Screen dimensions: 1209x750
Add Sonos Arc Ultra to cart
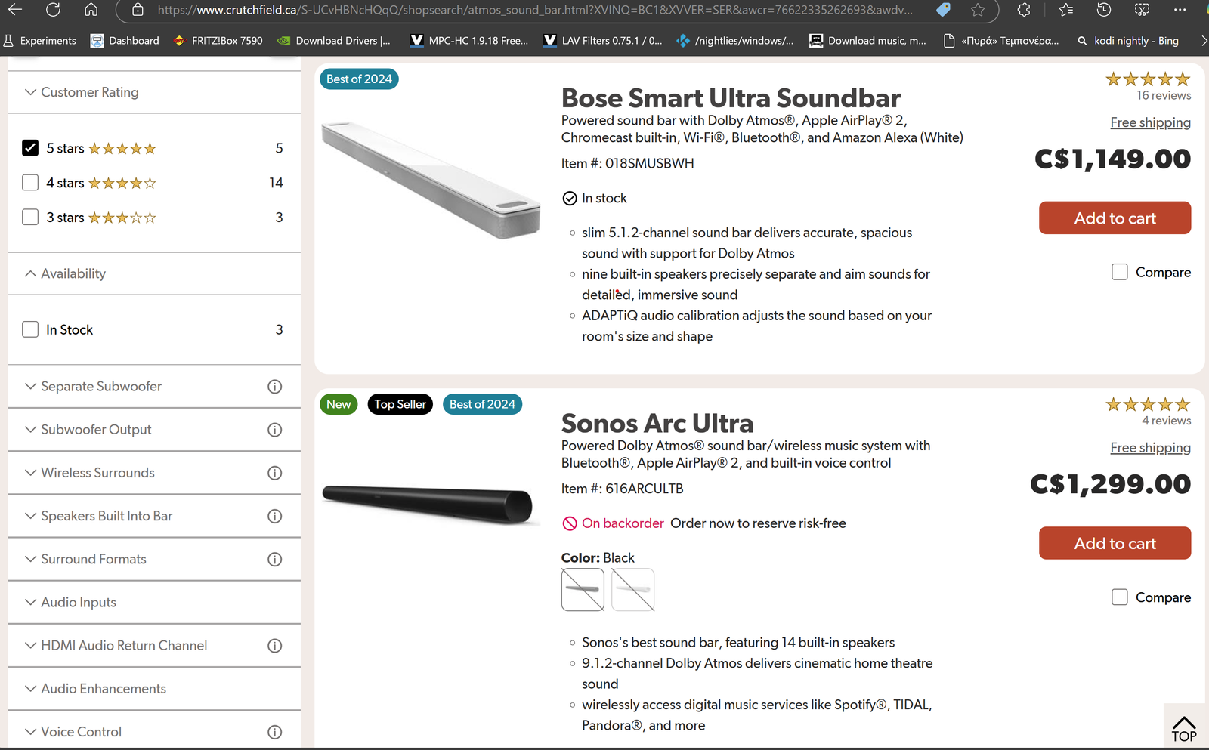tap(1115, 543)
